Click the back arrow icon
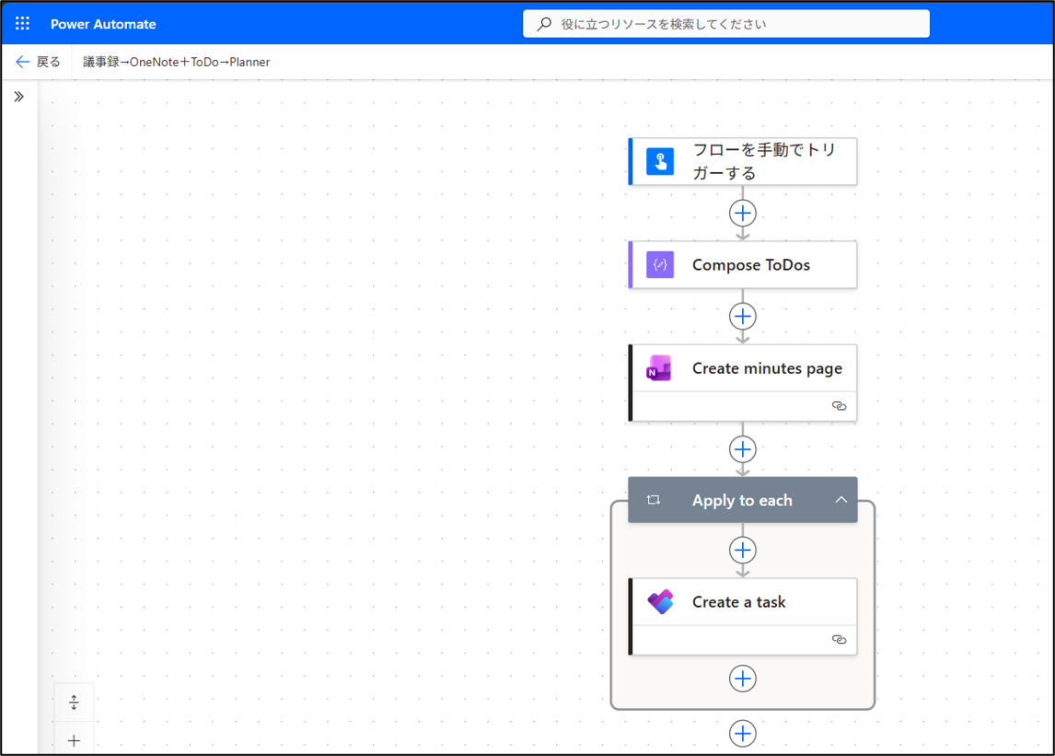 click(x=22, y=62)
